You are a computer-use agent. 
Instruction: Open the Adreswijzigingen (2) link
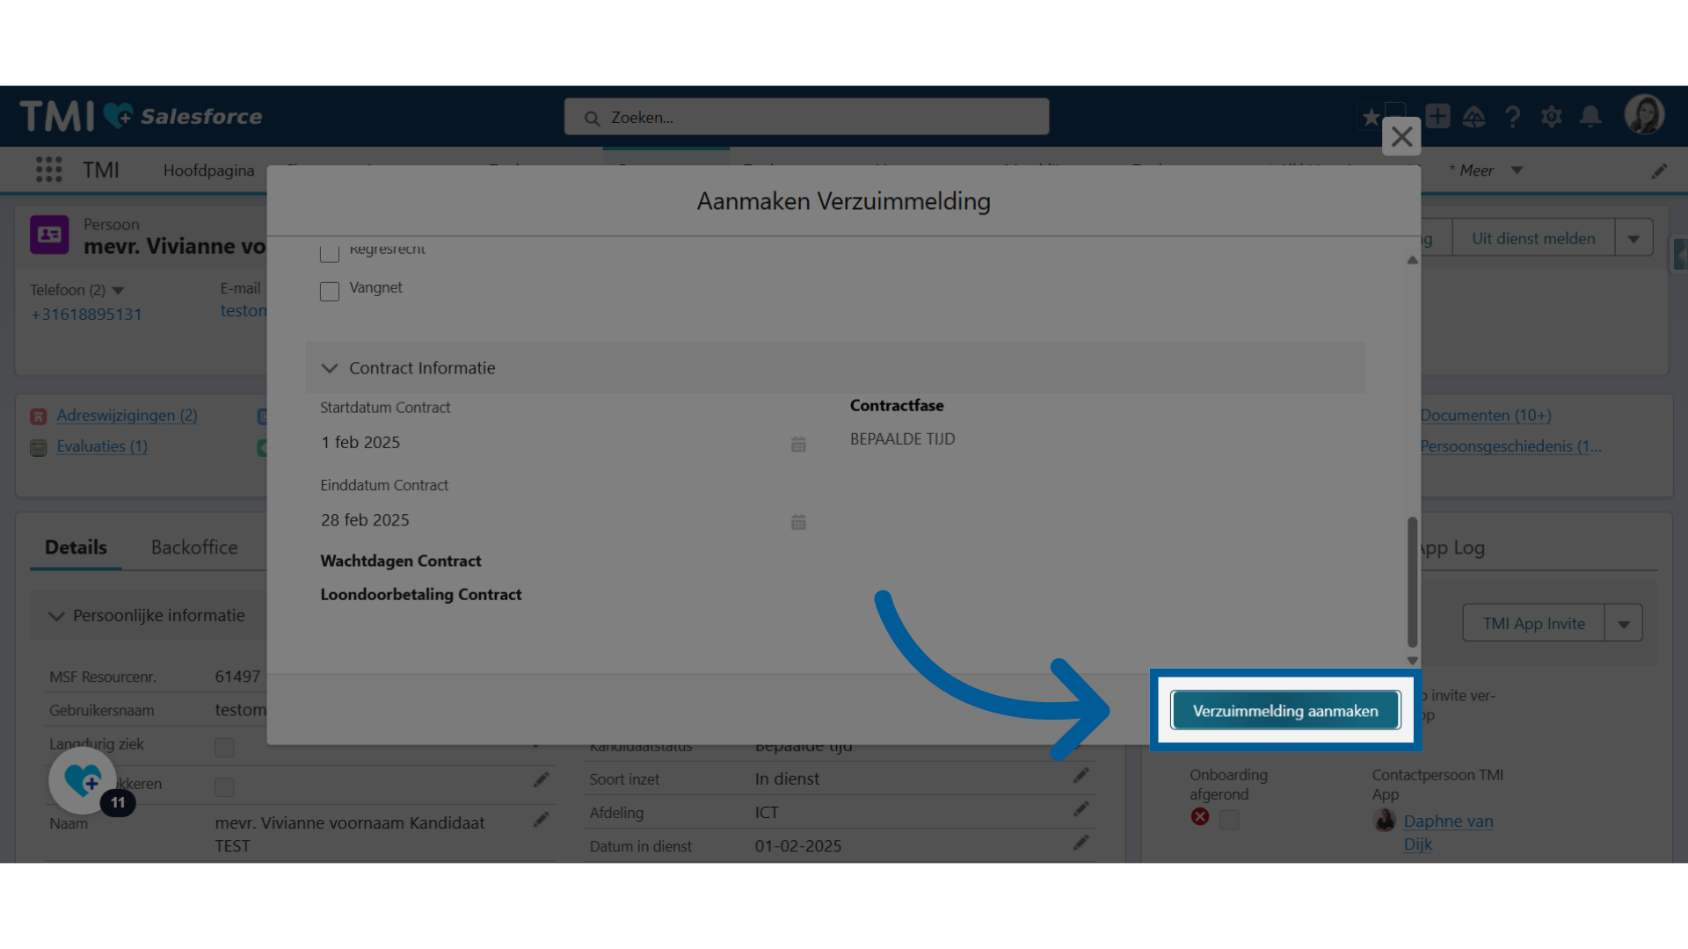click(127, 416)
